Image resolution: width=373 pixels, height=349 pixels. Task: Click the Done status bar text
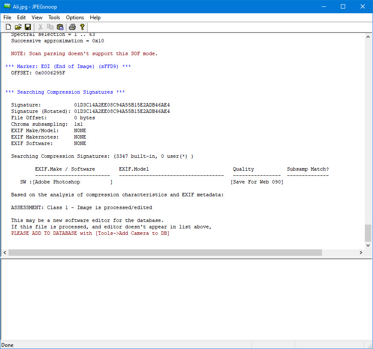pos(7,345)
